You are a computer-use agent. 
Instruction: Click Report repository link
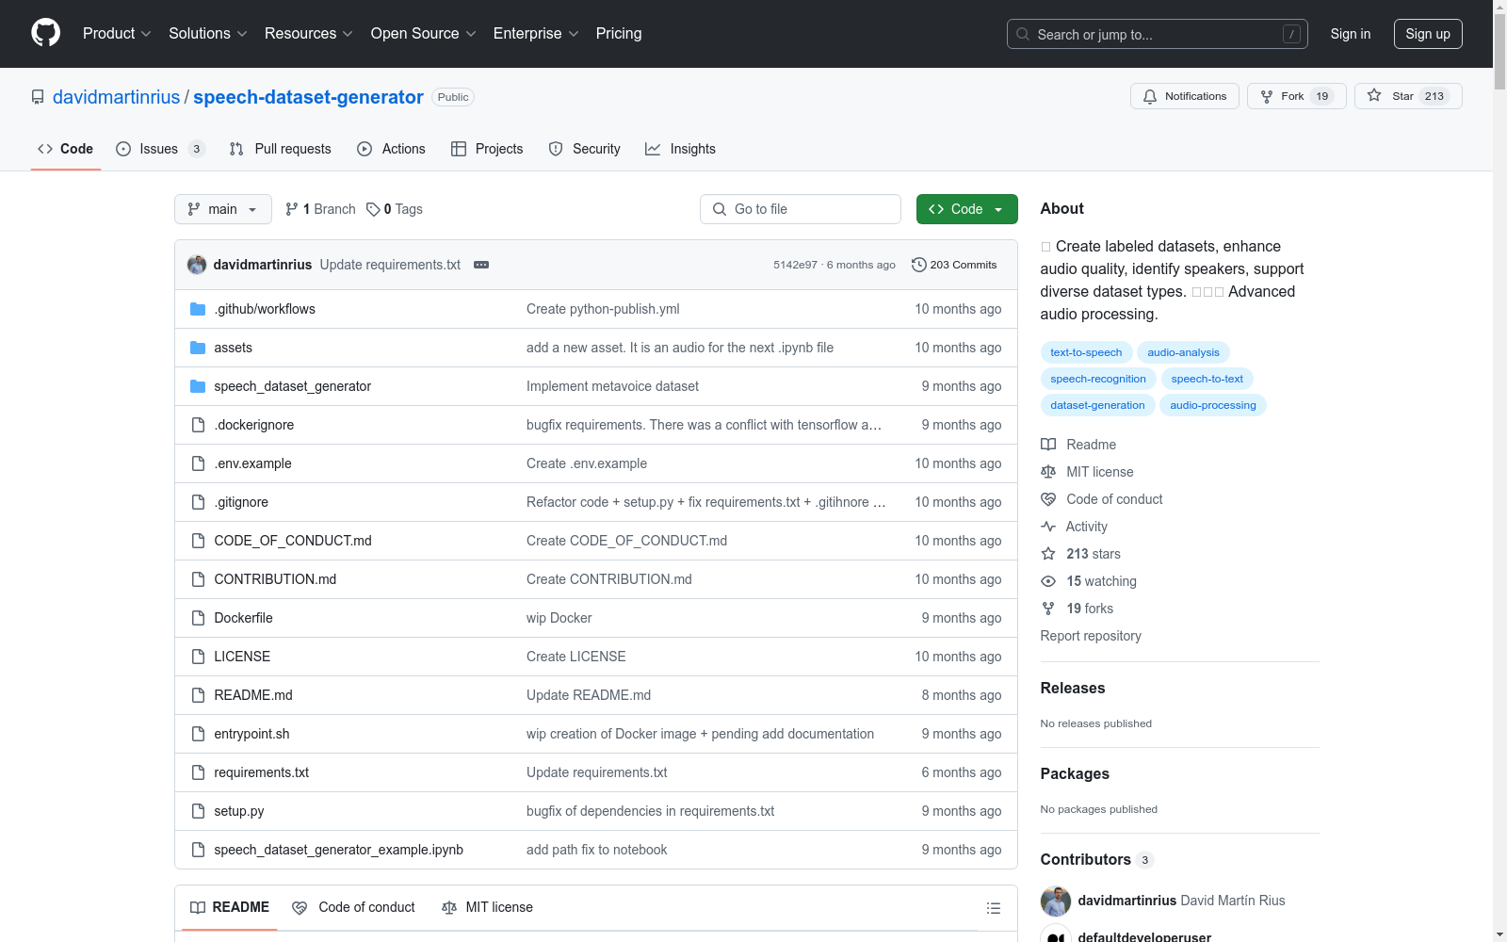coord(1091,636)
